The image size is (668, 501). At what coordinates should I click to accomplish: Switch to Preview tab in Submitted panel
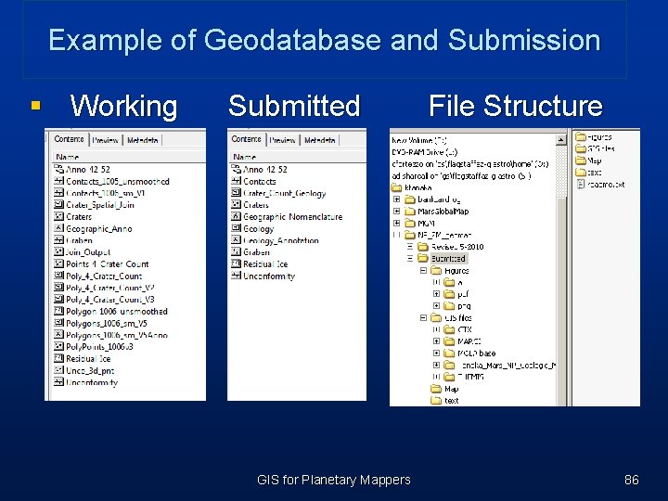(282, 140)
